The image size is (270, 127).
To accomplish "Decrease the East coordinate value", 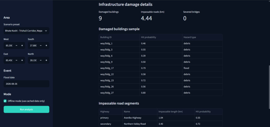I will point(16,60).
